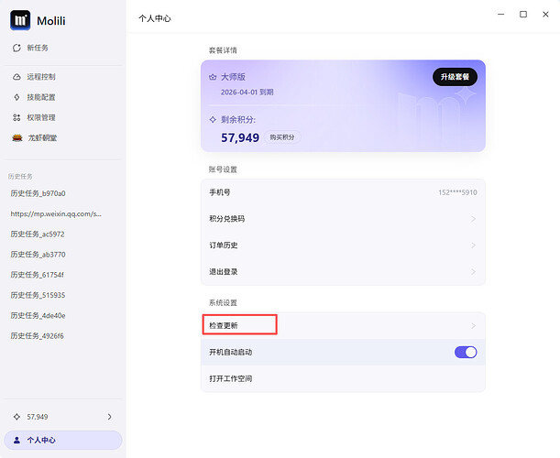This screenshot has height=458, width=560.
Task: Expand sidebar points balance chevron
Action: 110,417
